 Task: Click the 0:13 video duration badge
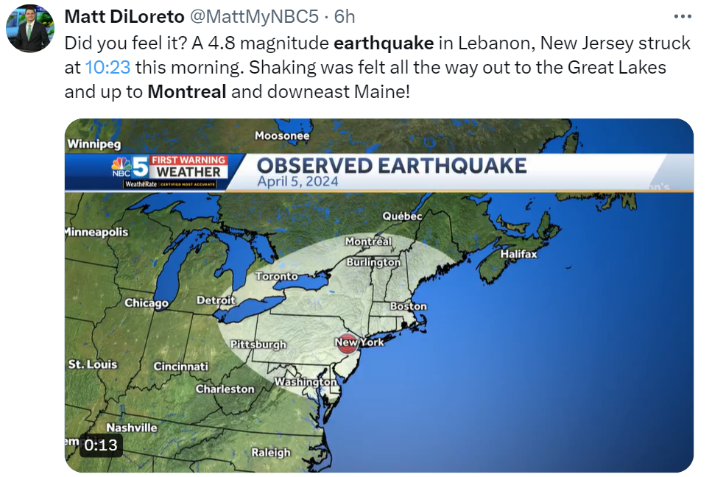pyautogui.click(x=101, y=445)
